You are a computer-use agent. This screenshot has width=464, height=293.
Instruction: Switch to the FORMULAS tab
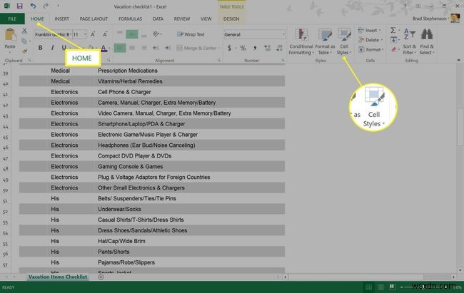click(x=130, y=19)
